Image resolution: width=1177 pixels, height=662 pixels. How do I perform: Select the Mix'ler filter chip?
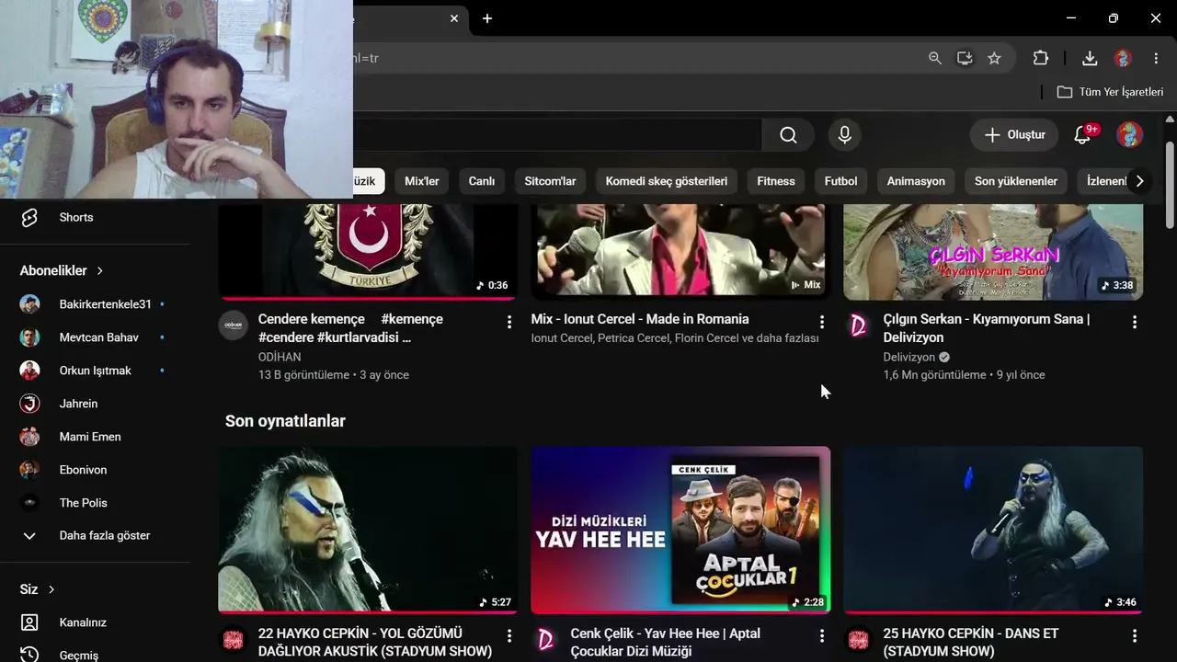(x=422, y=181)
